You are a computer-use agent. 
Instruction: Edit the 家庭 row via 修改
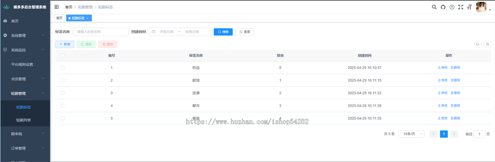click(443, 118)
